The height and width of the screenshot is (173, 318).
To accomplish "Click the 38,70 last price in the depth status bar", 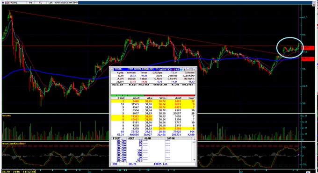I will pos(132,164).
